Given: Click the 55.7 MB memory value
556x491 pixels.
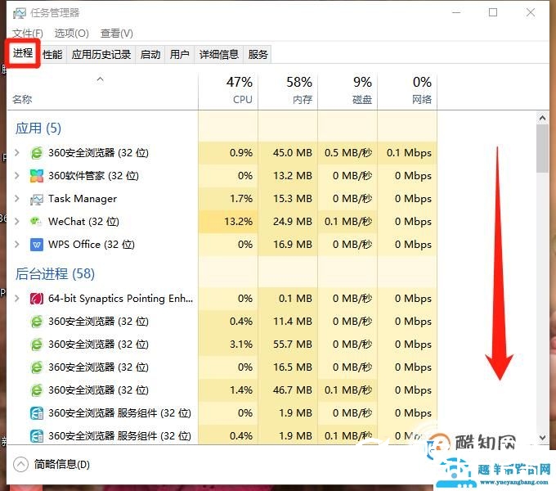Looking at the screenshot, I should [x=293, y=345].
